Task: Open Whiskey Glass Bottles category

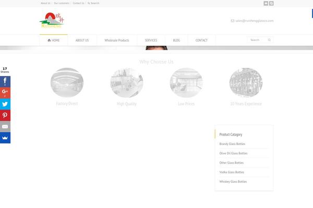Action: click(233, 181)
